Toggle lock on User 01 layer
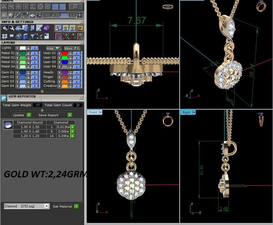The height and width of the screenshot is (225, 273). 70,53
